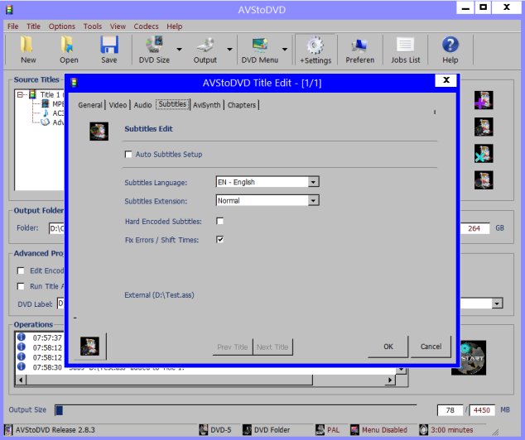Viewport: 525px width, 440px height.
Task: Expand the Output dropdown arrow
Action: [x=229, y=50]
